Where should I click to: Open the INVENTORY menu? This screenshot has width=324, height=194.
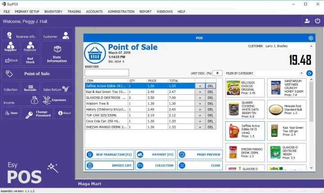(53, 12)
